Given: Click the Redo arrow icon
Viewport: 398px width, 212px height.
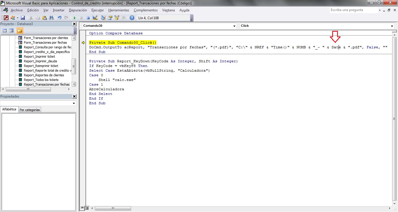Looking at the screenshot, I should tap(66, 18).
